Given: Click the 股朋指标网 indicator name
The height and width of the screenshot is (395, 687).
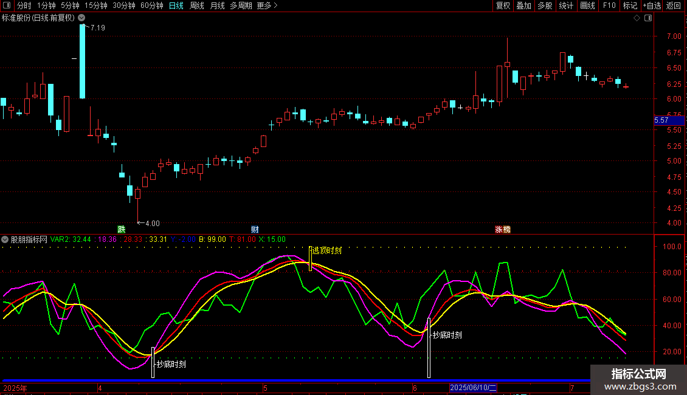Looking at the screenshot, I should coord(29,239).
